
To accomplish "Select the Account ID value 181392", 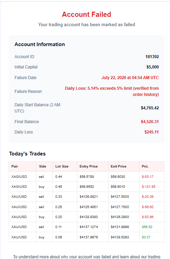I will click(x=152, y=57).
